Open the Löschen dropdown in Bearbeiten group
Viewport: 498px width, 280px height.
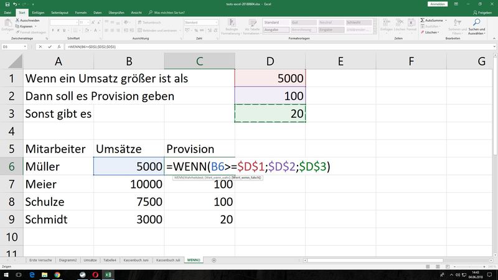pos(431,32)
